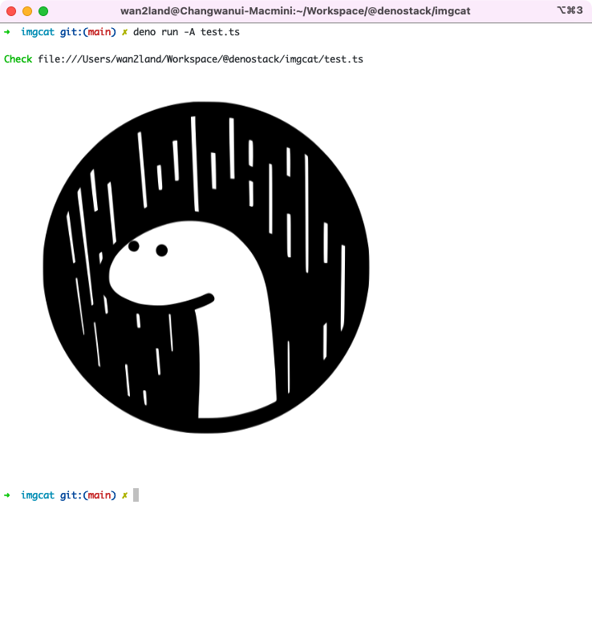Click the green arrow of the first prompt
This screenshot has width=592, height=626.
[x=7, y=32]
